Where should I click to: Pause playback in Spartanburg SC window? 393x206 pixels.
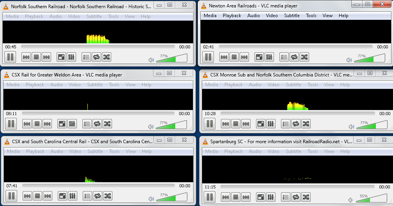coord(210,197)
